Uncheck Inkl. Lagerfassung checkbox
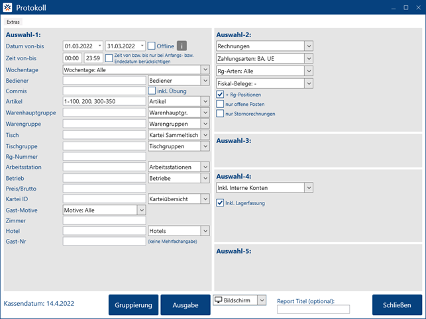This screenshot has width=426, height=319. pos(221,203)
